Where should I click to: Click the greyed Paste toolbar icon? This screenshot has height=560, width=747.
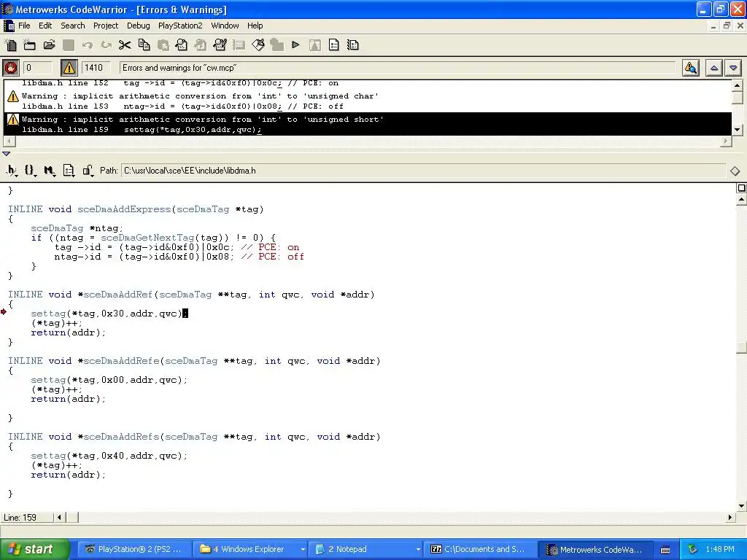[163, 45]
